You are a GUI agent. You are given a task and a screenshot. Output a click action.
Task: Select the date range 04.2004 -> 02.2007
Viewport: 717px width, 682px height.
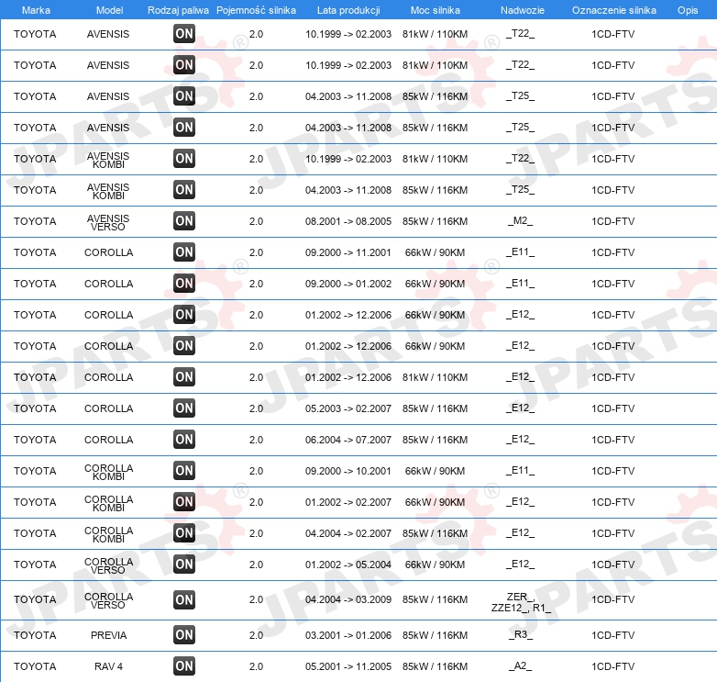pos(348,533)
